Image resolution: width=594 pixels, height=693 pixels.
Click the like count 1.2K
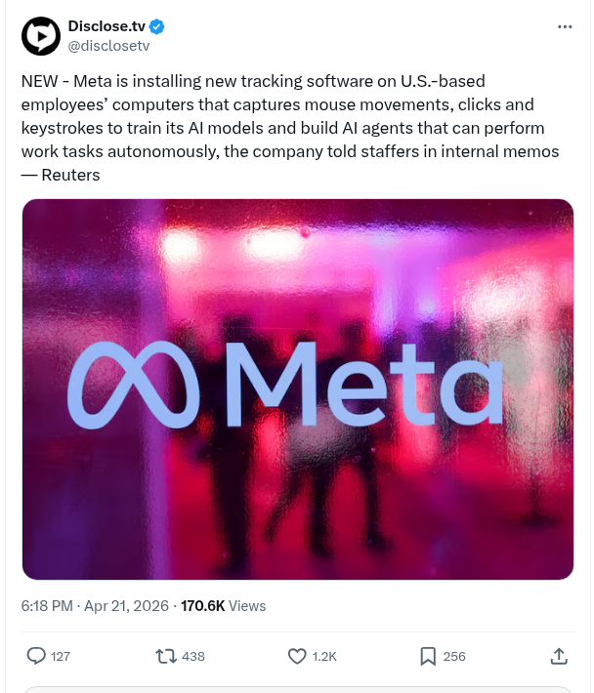point(324,657)
